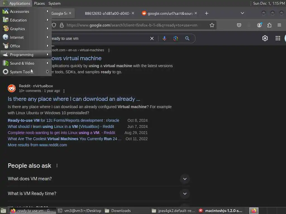Switch to the 88612692-a1d81a00 tab
Screen dimensions: 286x214
tap(107, 13)
